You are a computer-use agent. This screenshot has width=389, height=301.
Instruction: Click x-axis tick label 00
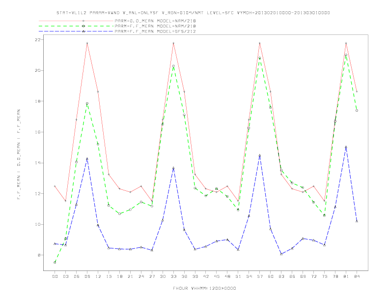(55, 276)
